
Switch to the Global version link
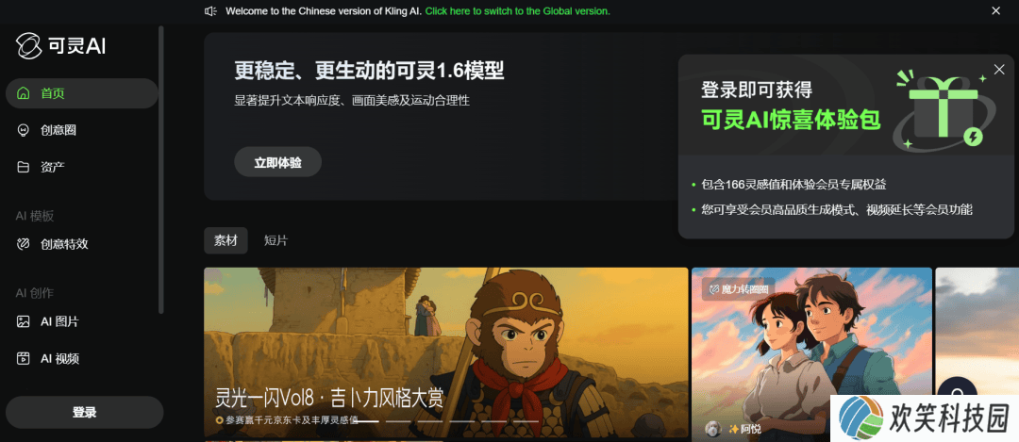[518, 11]
